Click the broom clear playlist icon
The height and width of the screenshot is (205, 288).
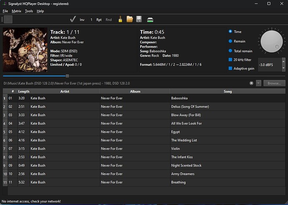(x=120, y=19)
